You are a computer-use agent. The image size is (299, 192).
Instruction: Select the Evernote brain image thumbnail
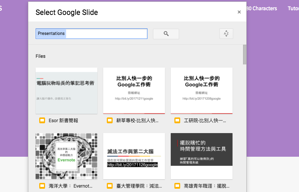coord(66,156)
